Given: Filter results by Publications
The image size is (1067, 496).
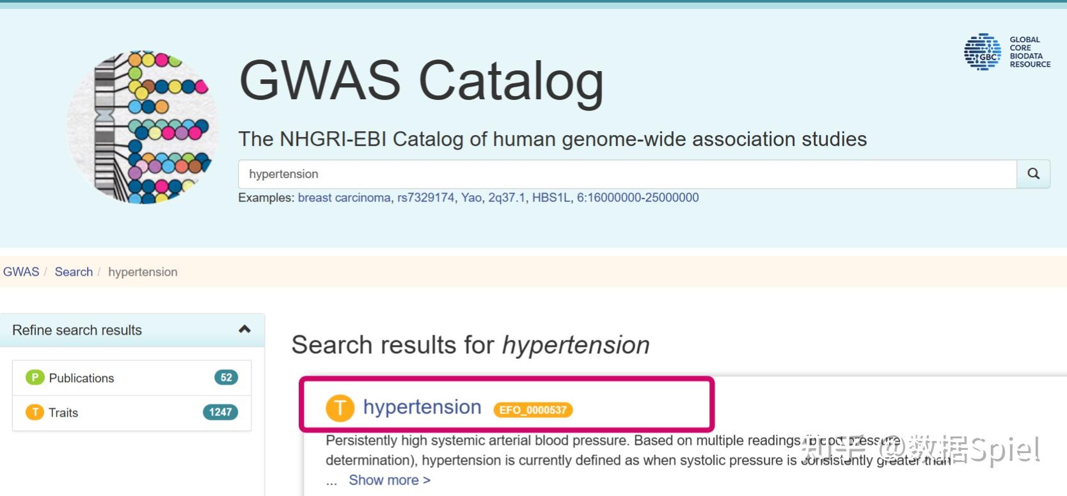Looking at the screenshot, I should point(132,378).
